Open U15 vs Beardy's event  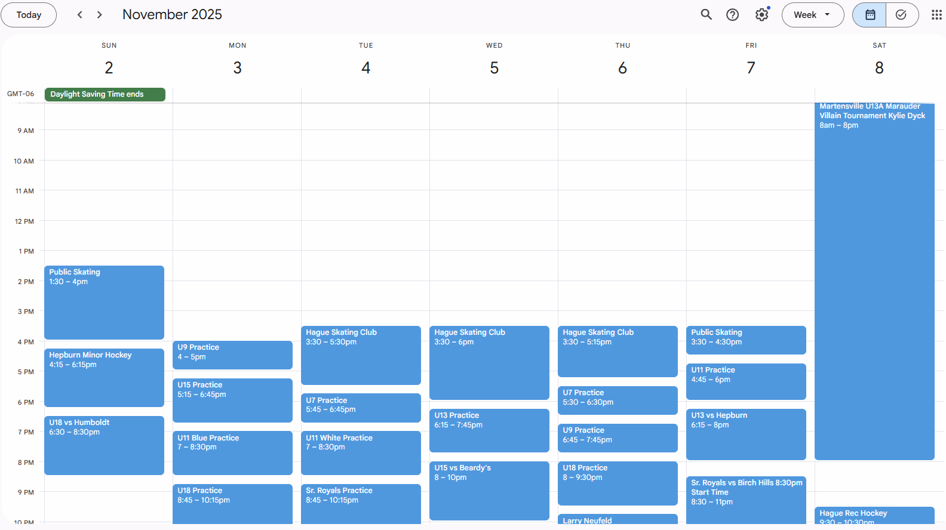[x=489, y=489]
